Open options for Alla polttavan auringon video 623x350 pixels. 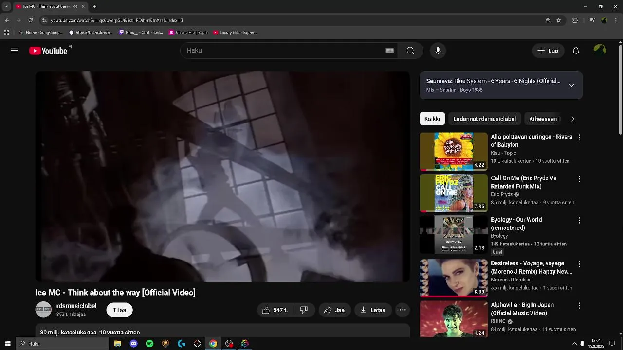[579, 138]
